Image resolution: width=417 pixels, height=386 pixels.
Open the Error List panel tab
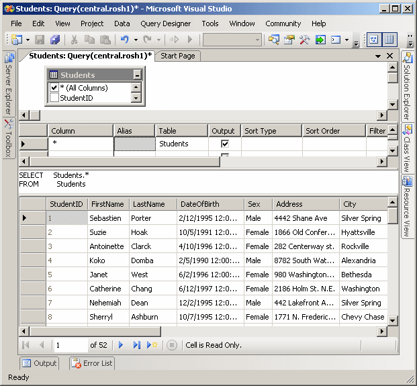(x=92, y=363)
